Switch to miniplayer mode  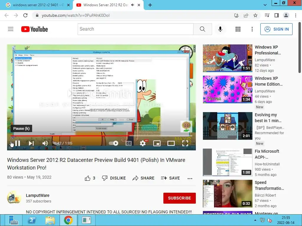(157, 143)
